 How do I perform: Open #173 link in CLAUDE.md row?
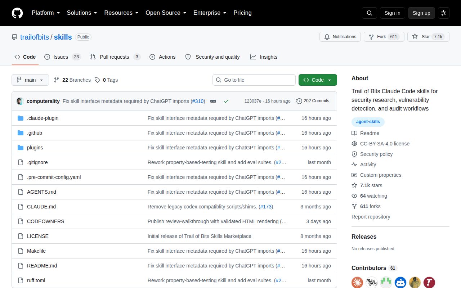[x=266, y=207]
